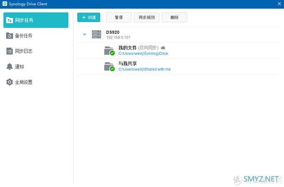Open the 通知 notifications section
Viewport: 284px width, 187px height.
pos(19,67)
